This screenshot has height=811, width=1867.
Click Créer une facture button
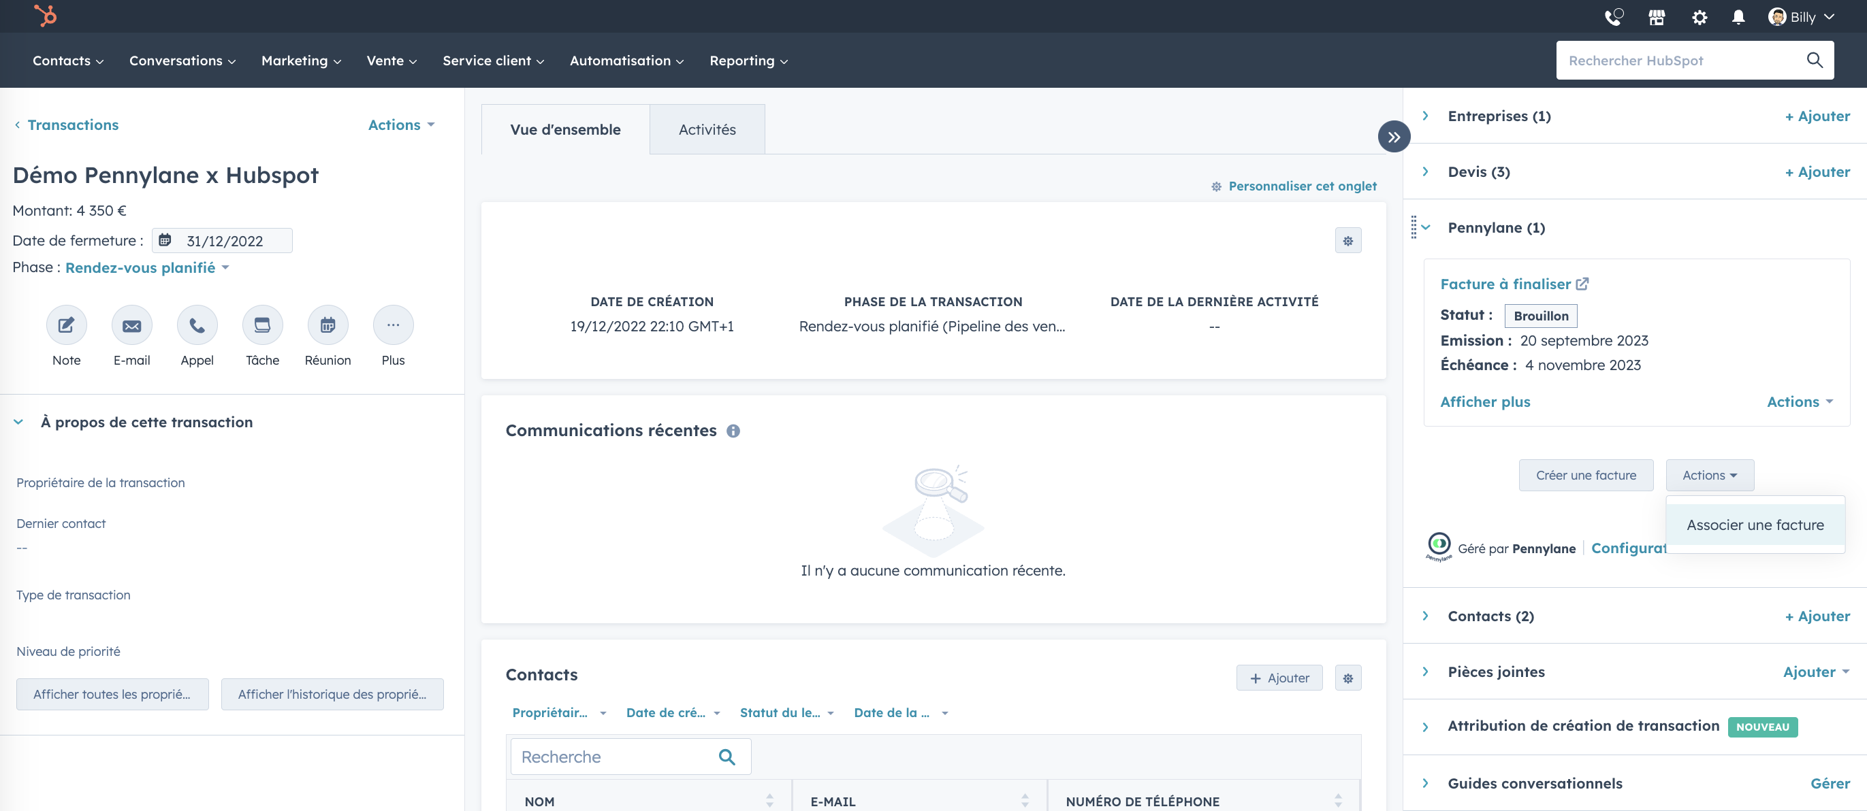(1586, 475)
